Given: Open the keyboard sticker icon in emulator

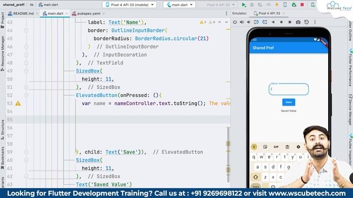Looking at the screenshot, I should point(265,147).
